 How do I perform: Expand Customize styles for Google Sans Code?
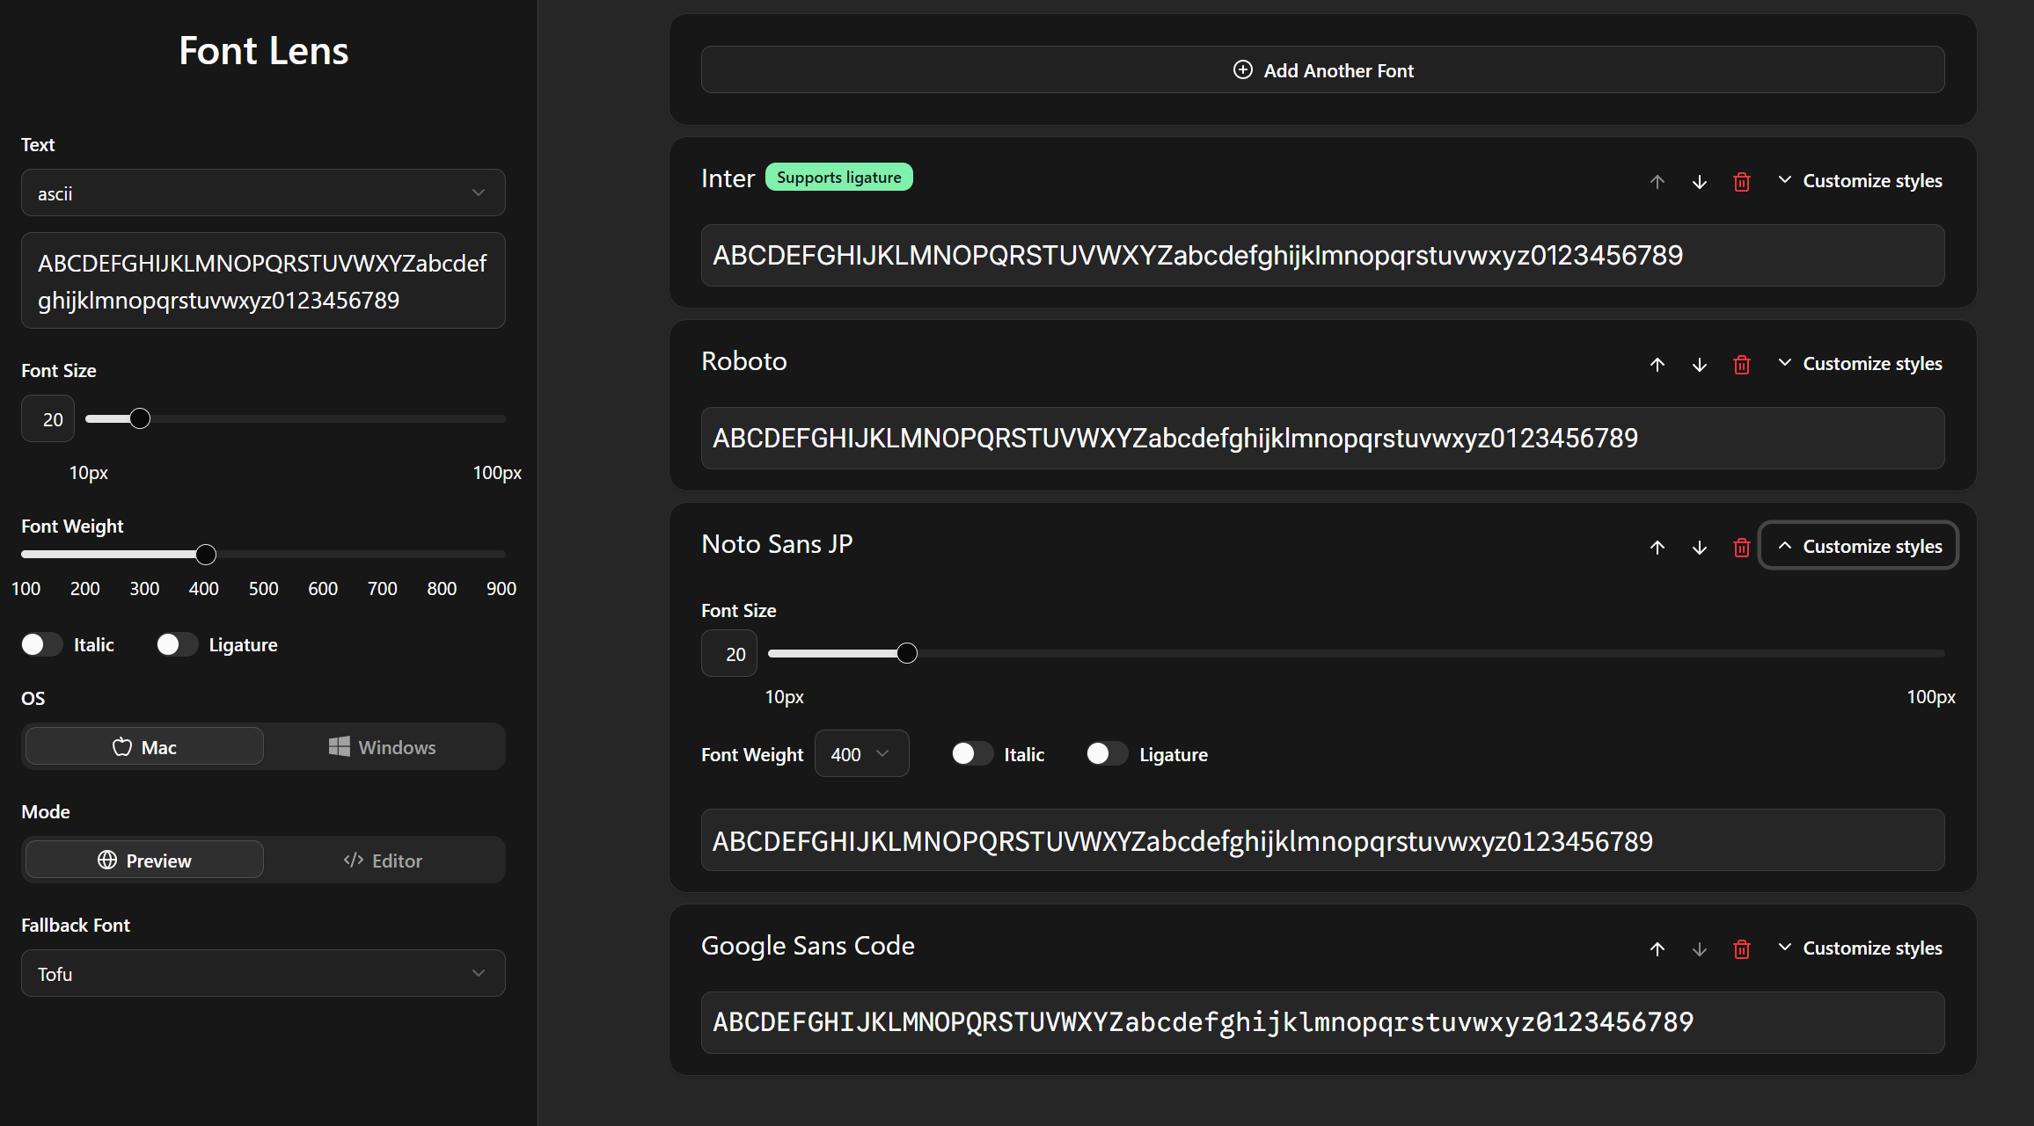tap(1860, 948)
